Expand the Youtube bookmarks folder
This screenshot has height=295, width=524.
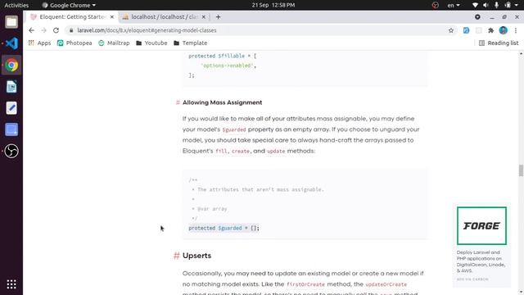151,43
